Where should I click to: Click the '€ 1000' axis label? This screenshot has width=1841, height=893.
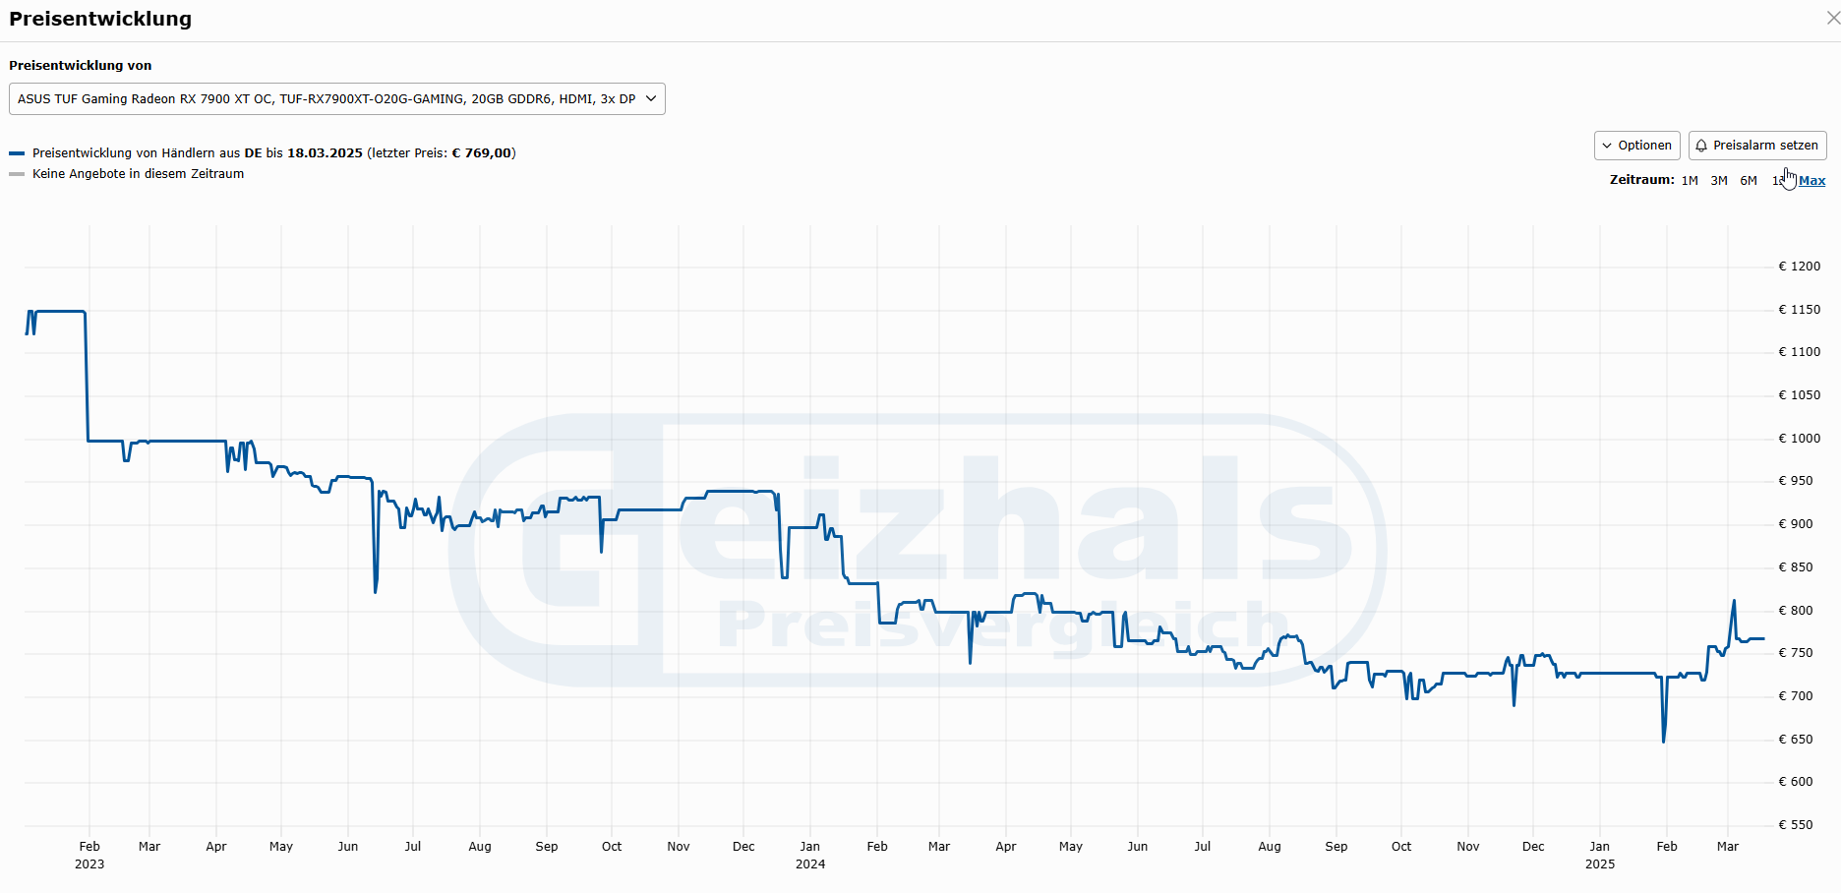click(1799, 439)
